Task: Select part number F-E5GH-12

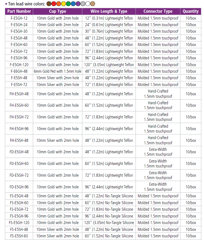Action: pos(19,18)
